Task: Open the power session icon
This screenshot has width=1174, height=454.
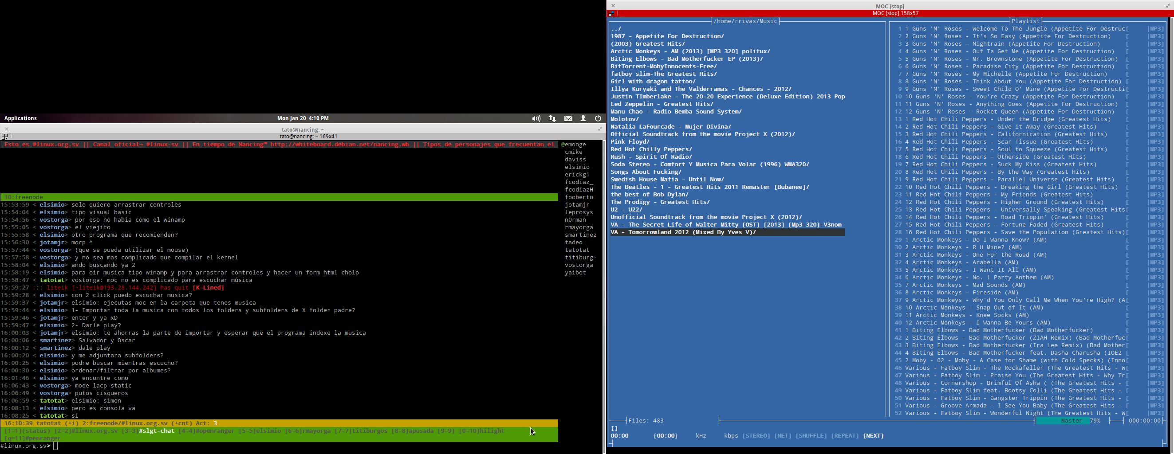Action: coord(598,118)
